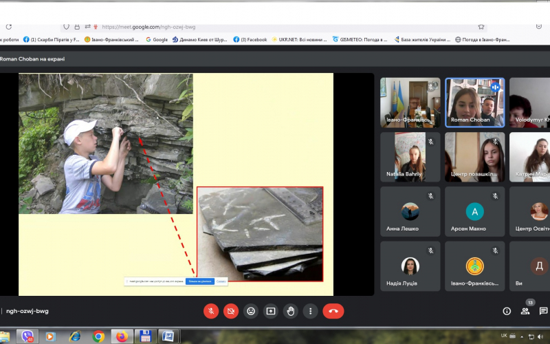Select the 'Центр Освіт...' participant tile

[x=529, y=211]
